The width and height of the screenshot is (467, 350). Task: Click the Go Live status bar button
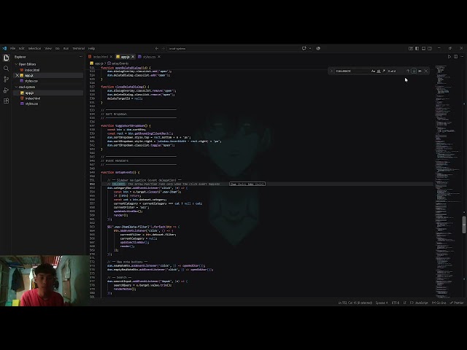pyautogui.click(x=439, y=303)
